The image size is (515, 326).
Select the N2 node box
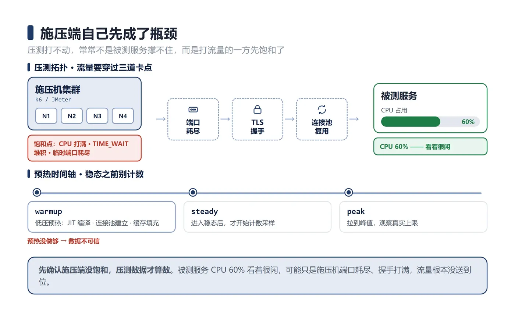coord(72,116)
